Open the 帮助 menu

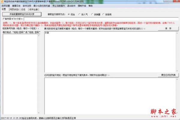coord(91,6)
